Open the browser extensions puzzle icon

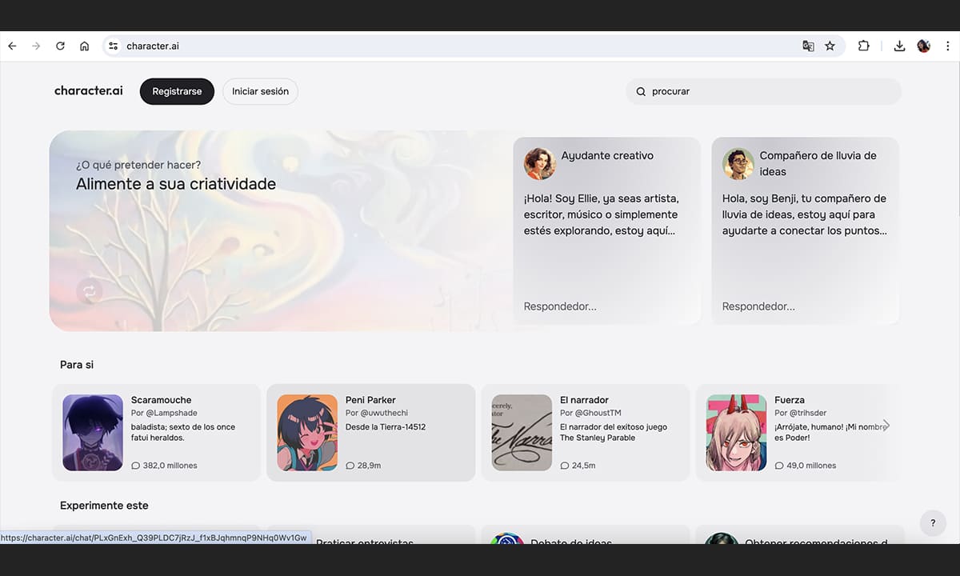pyautogui.click(x=863, y=46)
